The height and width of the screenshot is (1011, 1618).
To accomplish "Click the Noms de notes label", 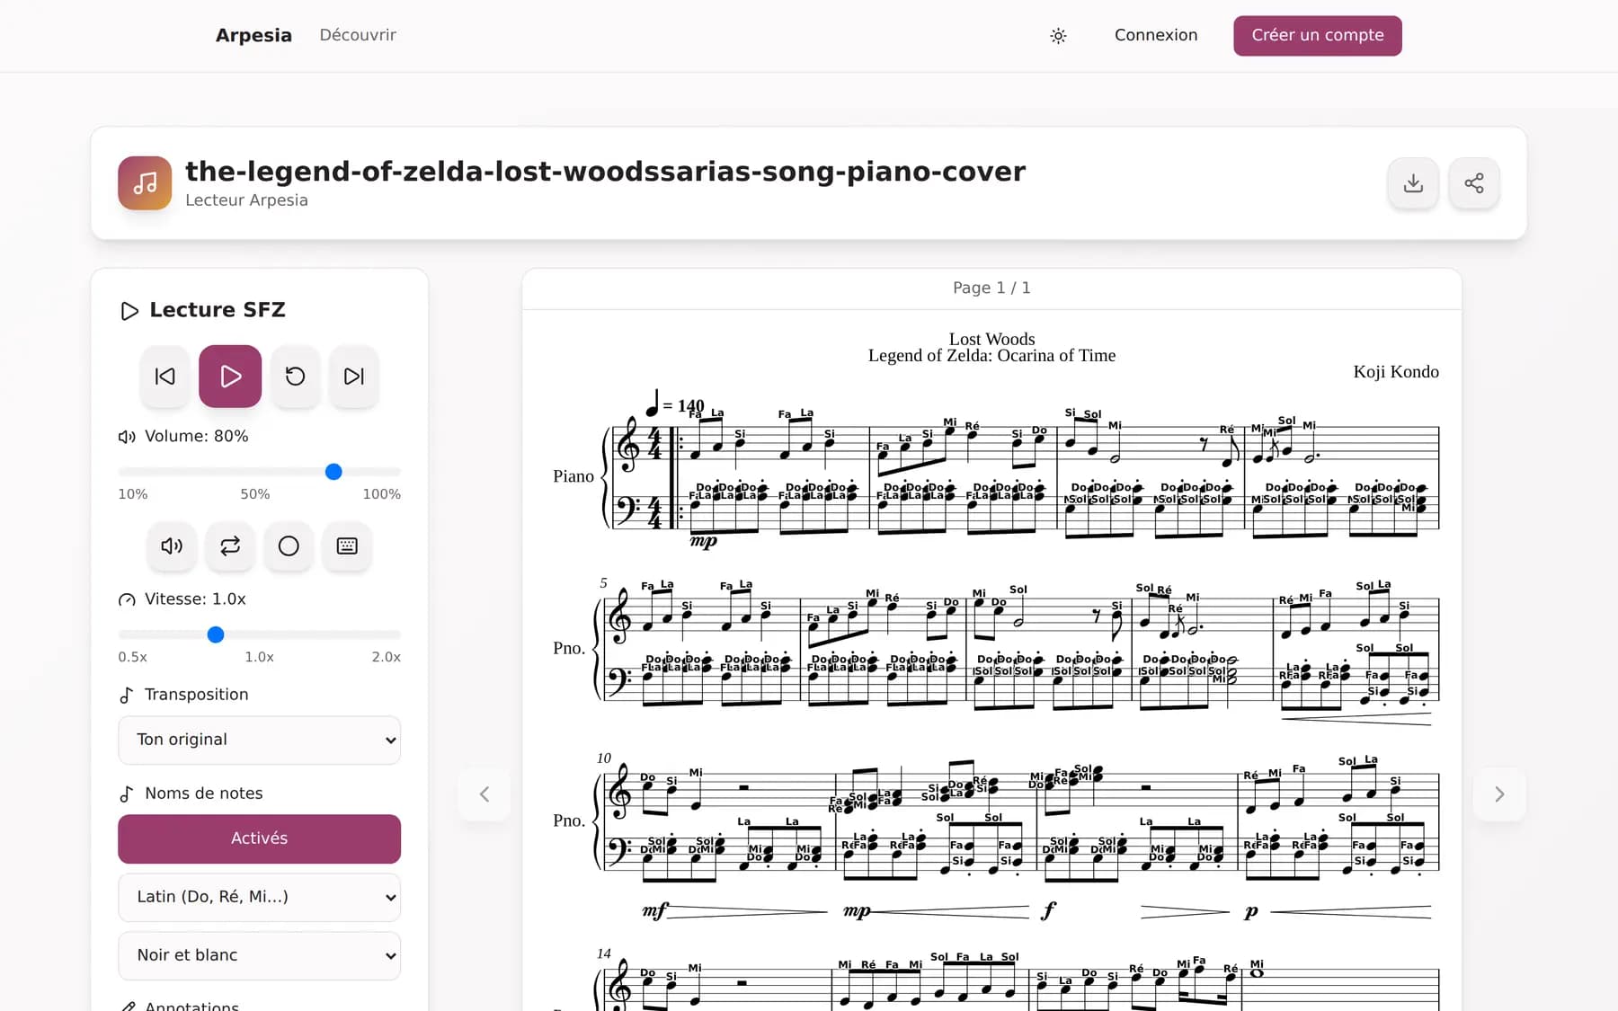I will point(204,794).
